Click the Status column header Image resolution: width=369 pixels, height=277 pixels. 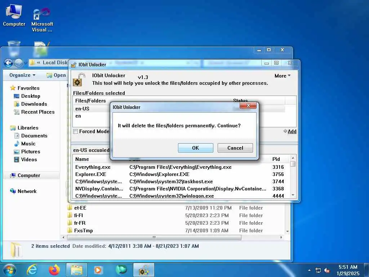click(x=240, y=101)
